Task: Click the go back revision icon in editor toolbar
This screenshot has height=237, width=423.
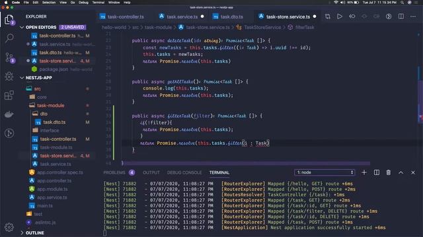Action: click(352, 16)
